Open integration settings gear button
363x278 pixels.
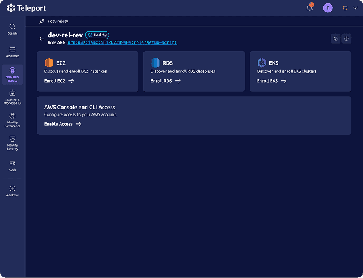click(335, 39)
